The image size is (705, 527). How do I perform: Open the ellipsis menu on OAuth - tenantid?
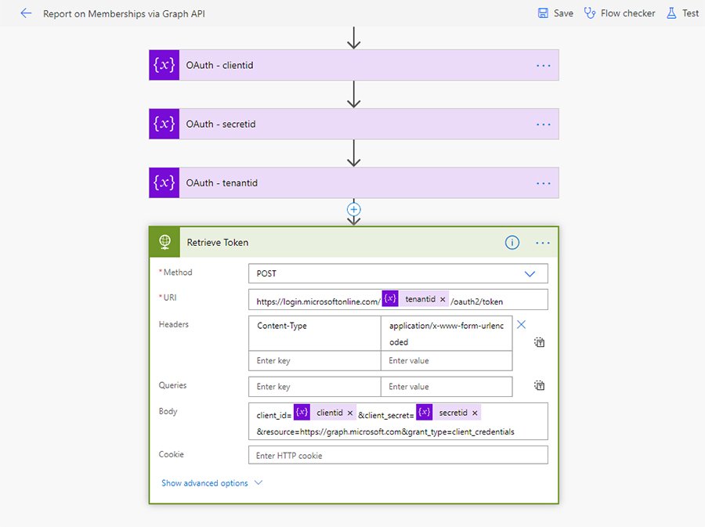click(x=544, y=182)
